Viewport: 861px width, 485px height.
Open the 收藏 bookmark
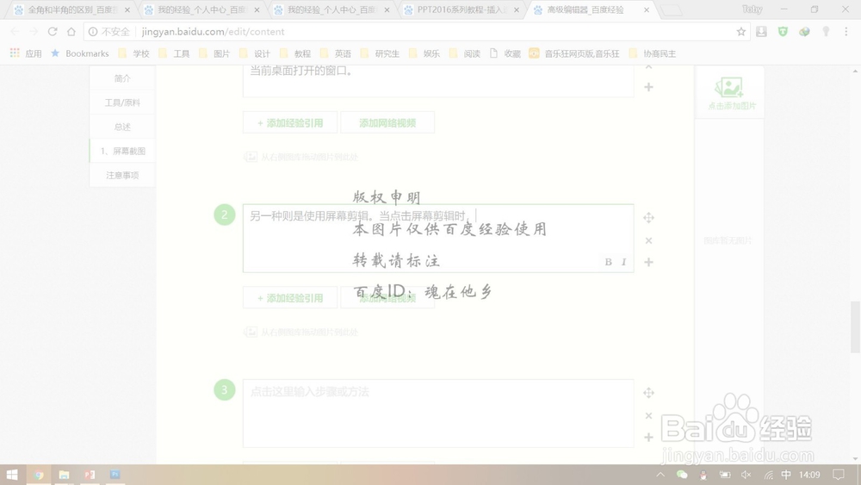click(505, 53)
